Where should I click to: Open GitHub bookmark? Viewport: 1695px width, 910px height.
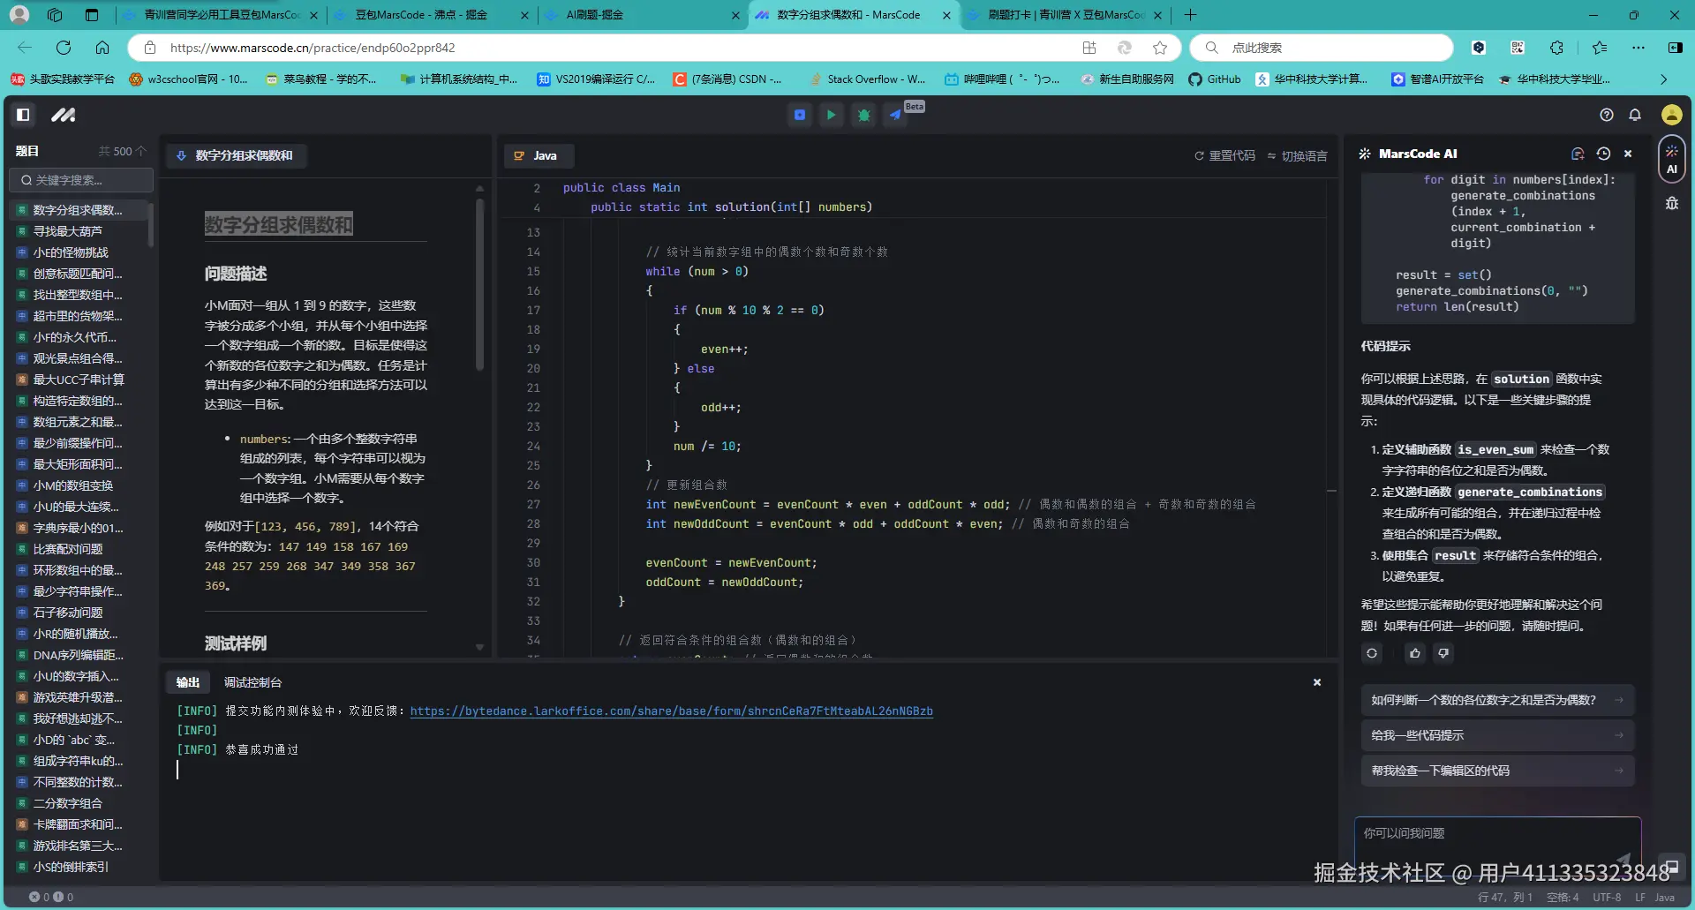[1214, 79]
